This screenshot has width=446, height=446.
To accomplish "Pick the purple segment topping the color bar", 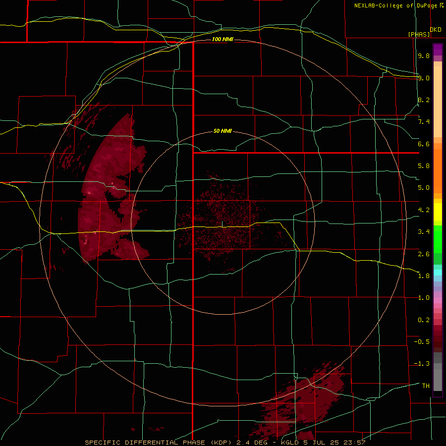I will pos(438,50).
